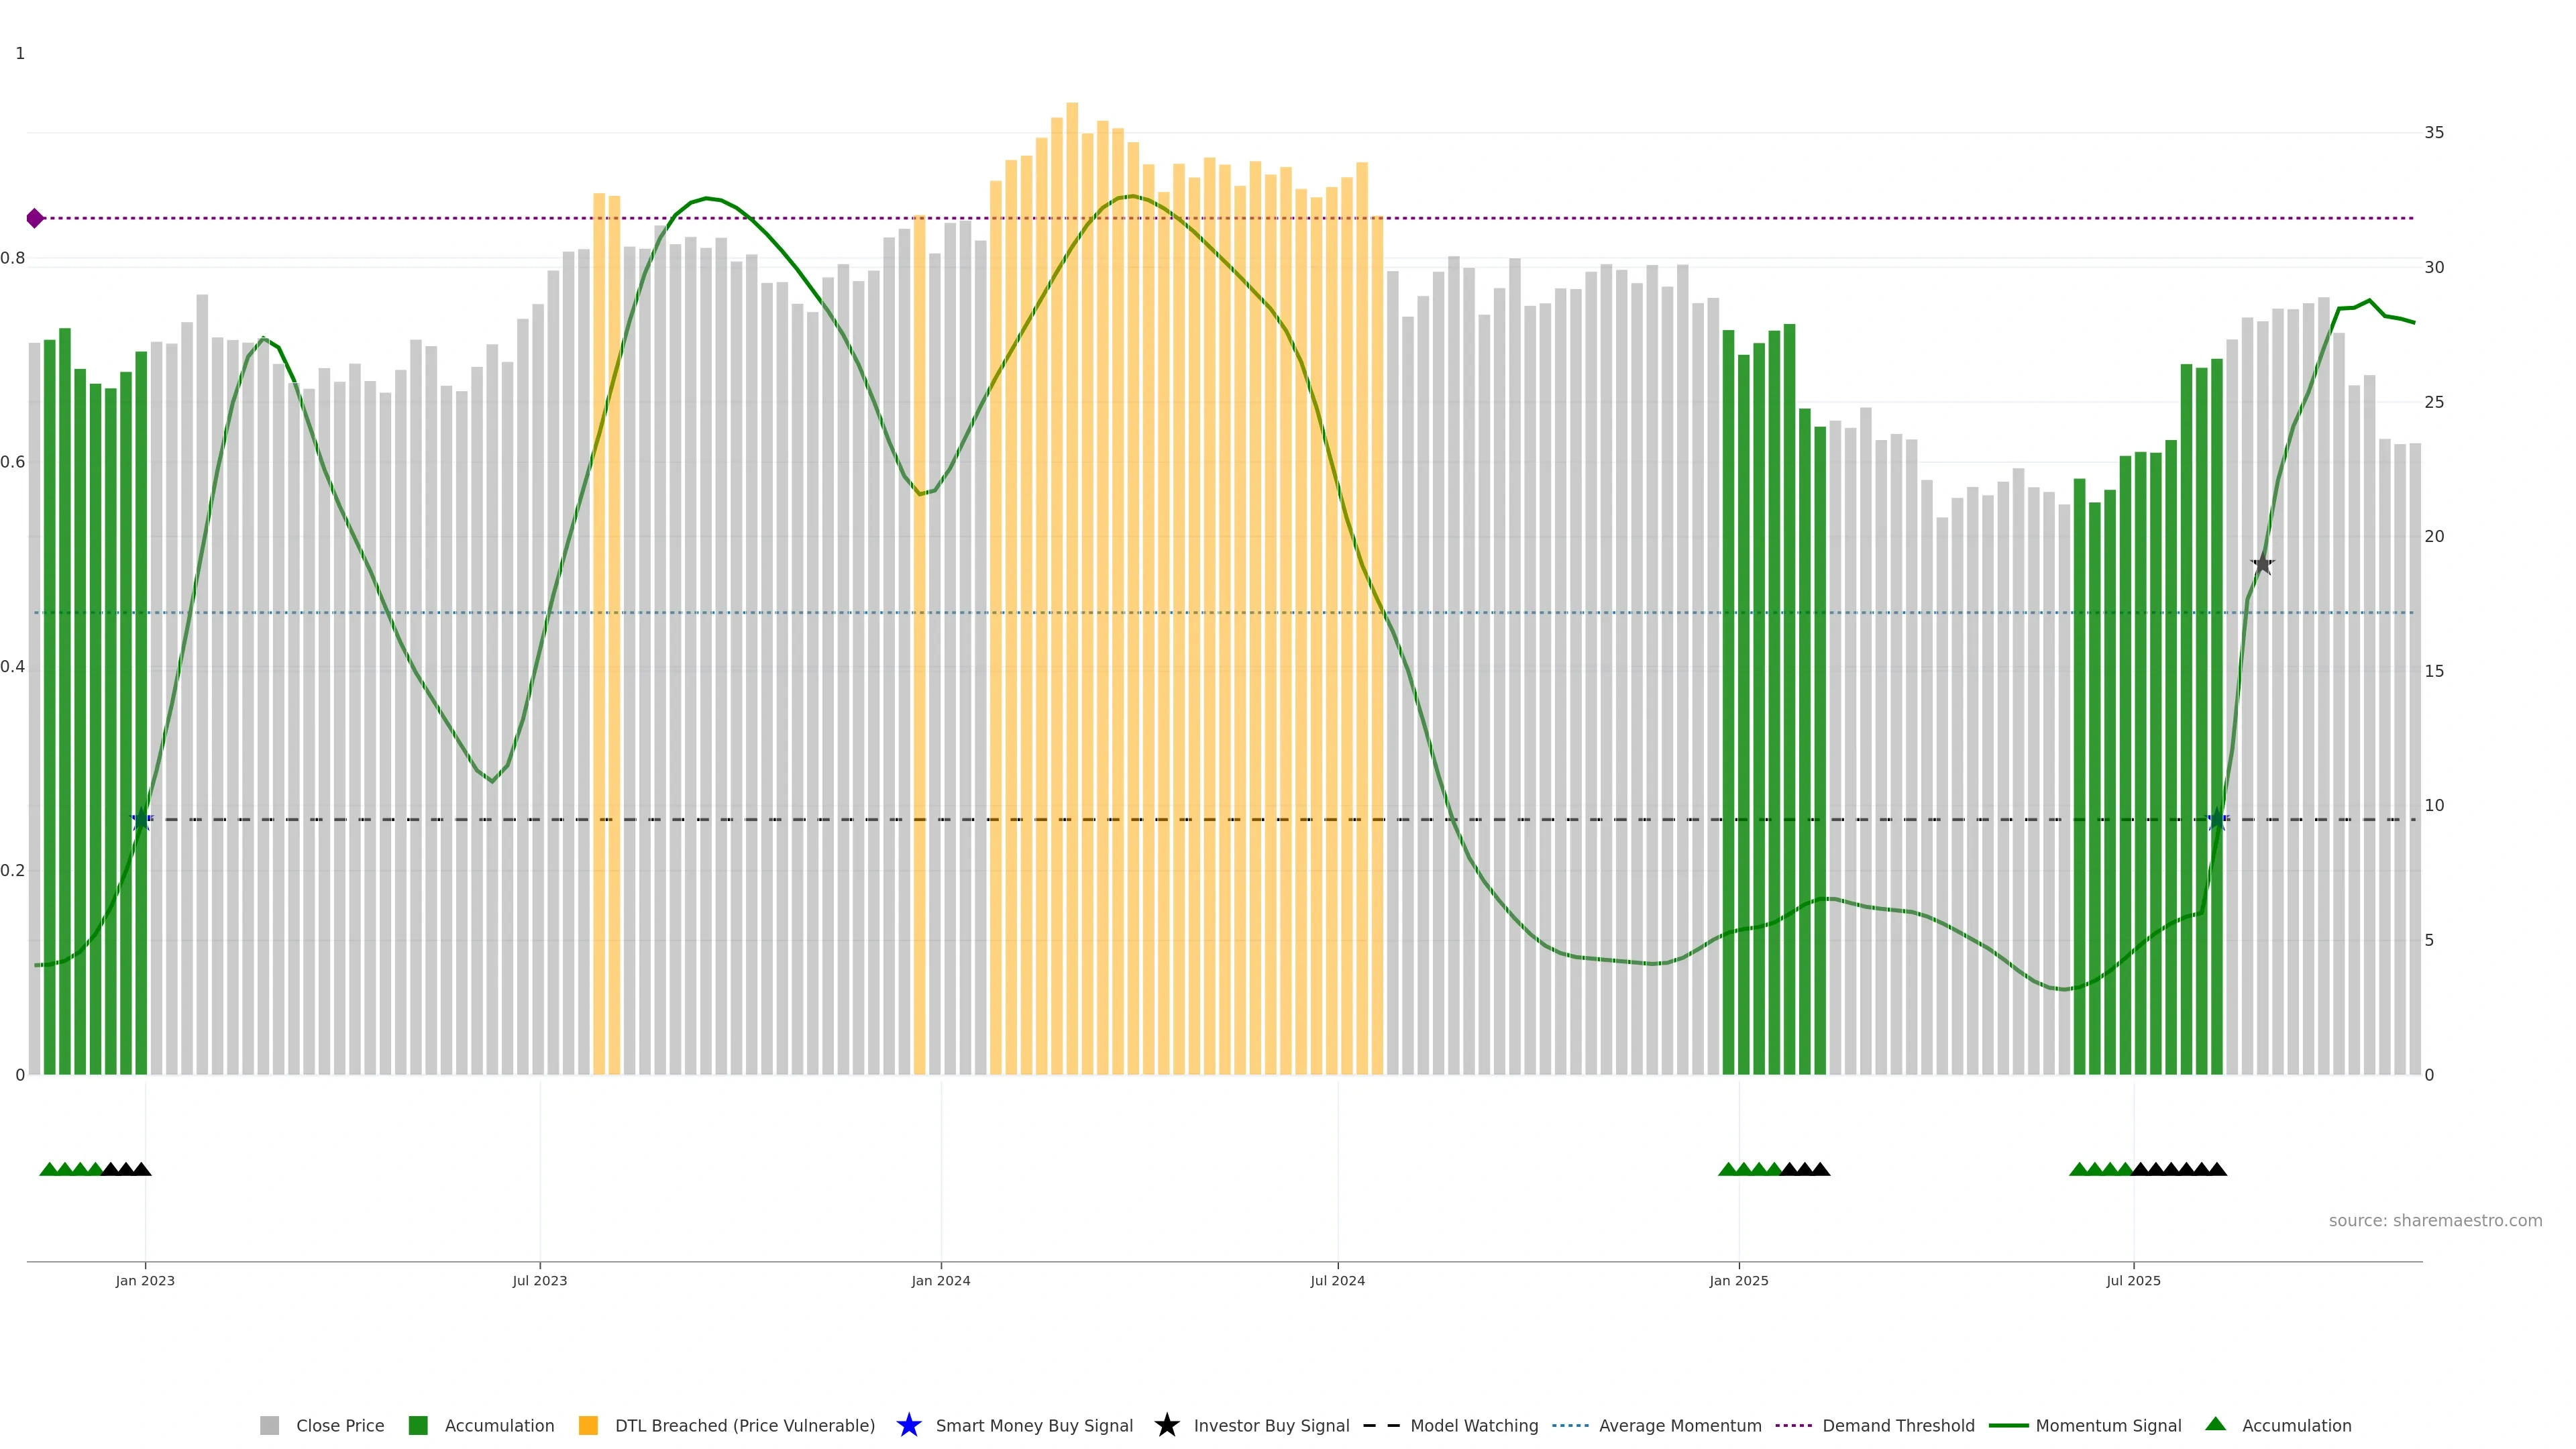Click the Smart Money star after Jul 2025
The image size is (2576, 1449).
(2217, 820)
